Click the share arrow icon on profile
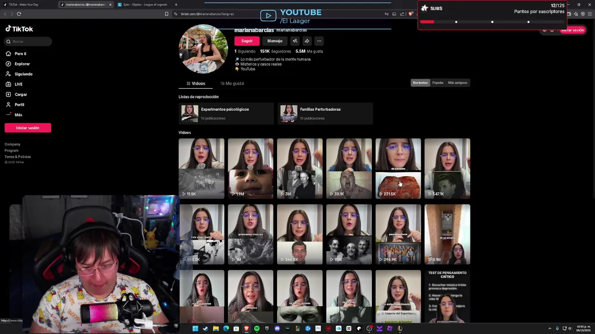Viewport: 595px width, 334px height. (x=307, y=41)
